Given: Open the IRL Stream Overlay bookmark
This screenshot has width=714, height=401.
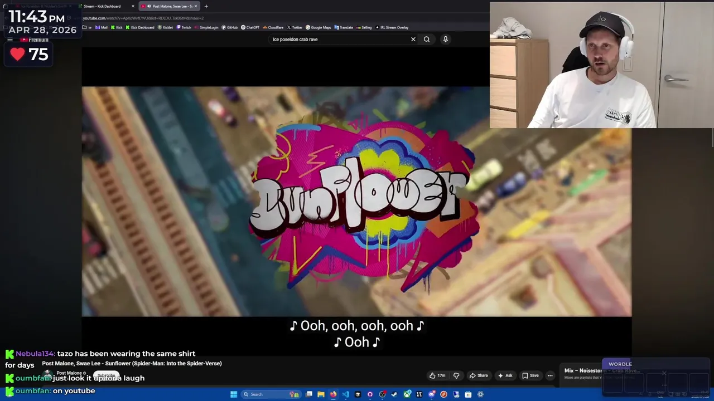Looking at the screenshot, I should [392, 27].
